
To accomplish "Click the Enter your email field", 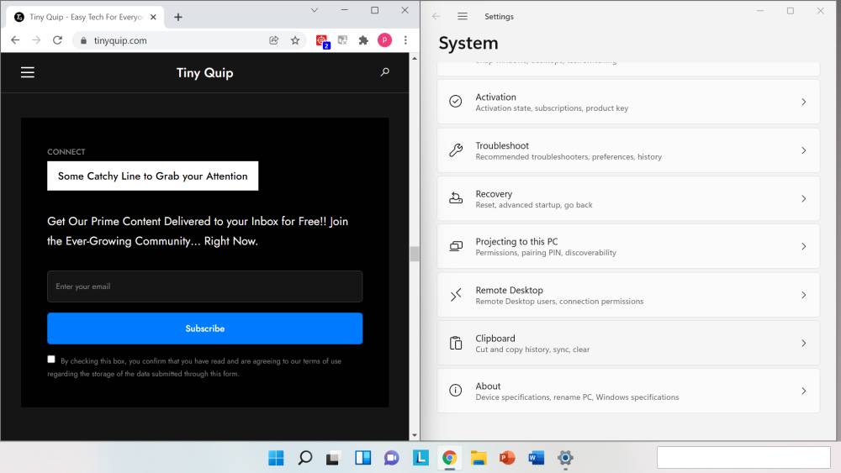I will pos(204,286).
